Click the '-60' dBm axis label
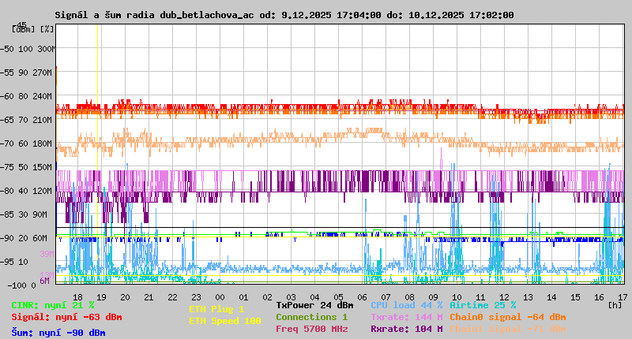The width and height of the screenshot is (632, 339). click(7, 96)
